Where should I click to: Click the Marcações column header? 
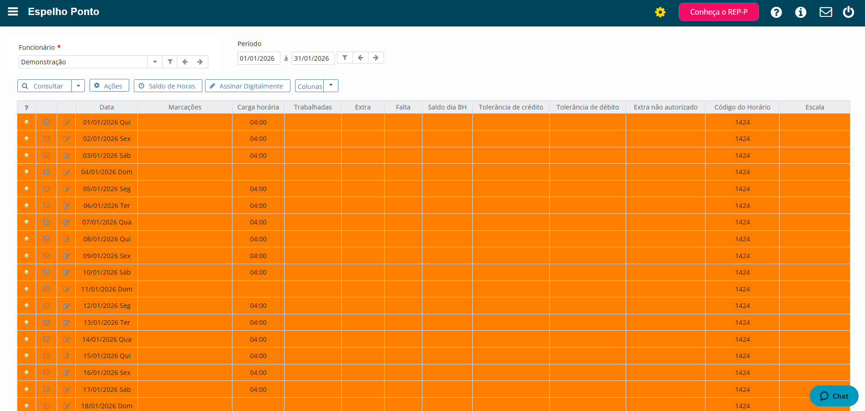coord(185,107)
